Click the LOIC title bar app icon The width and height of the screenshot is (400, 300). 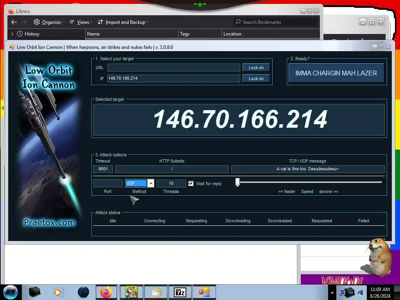click(12, 47)
